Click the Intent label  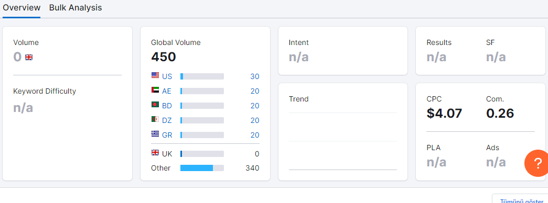pyautogui.click(x=299, y=42)
